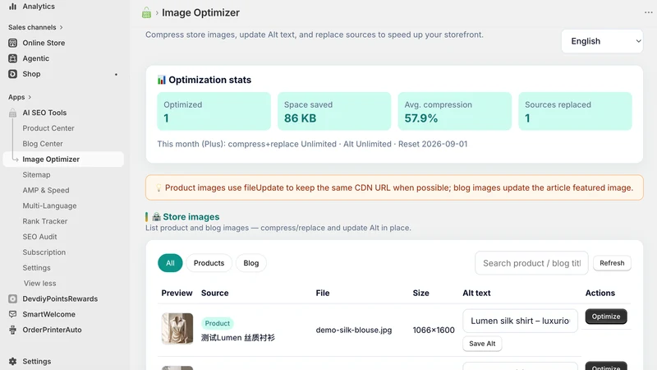657x370 pixels.
Task: Click the Product tag in first row
Action: [x=217, y=323]
